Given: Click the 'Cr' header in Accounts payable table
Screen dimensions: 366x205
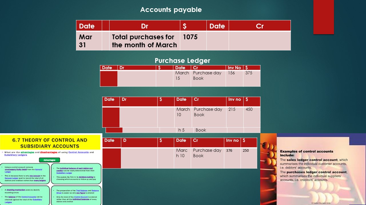Looking at the screenshot, I should point(259,26).
